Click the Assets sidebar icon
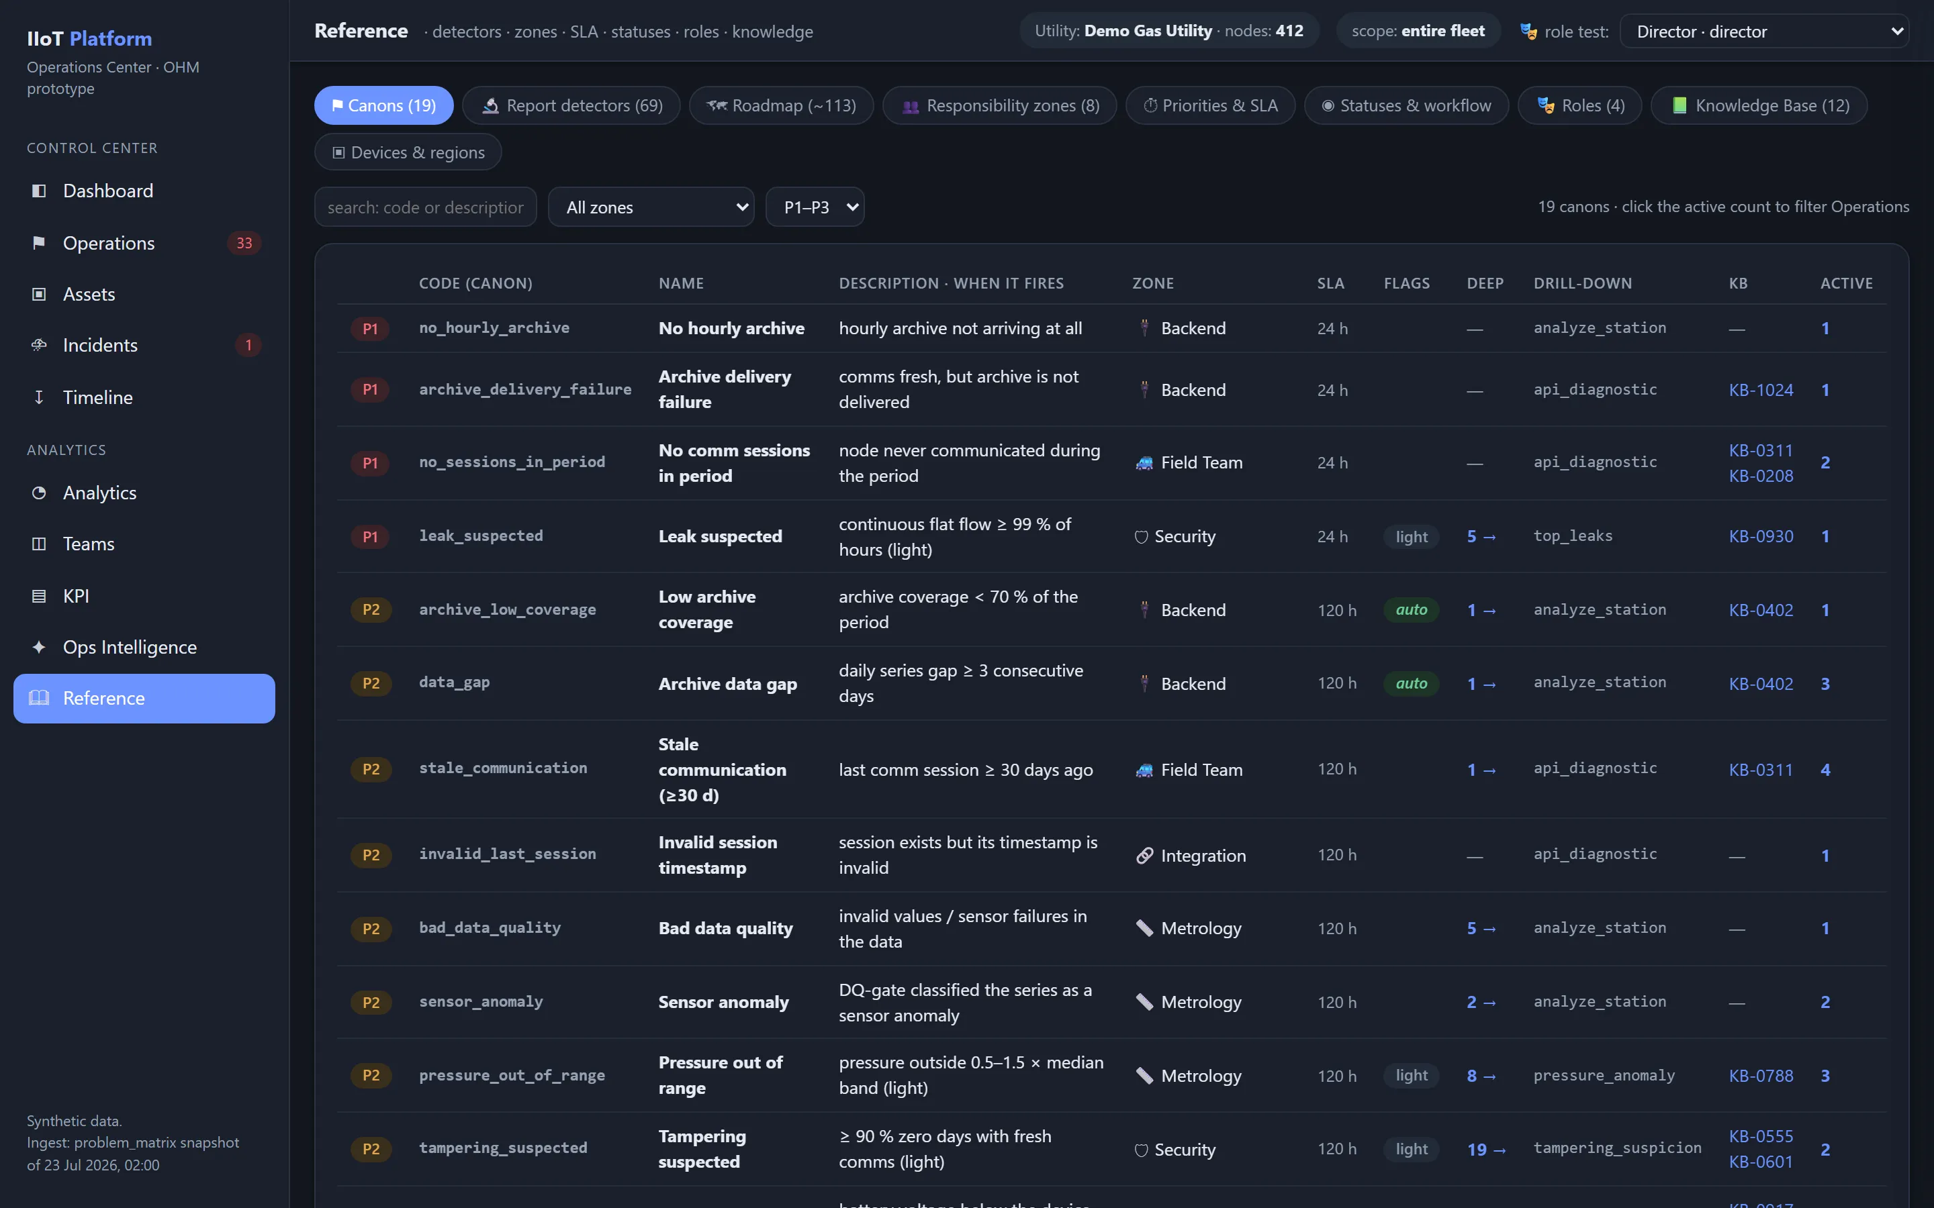The image size is (1934, 1208). 38,294
